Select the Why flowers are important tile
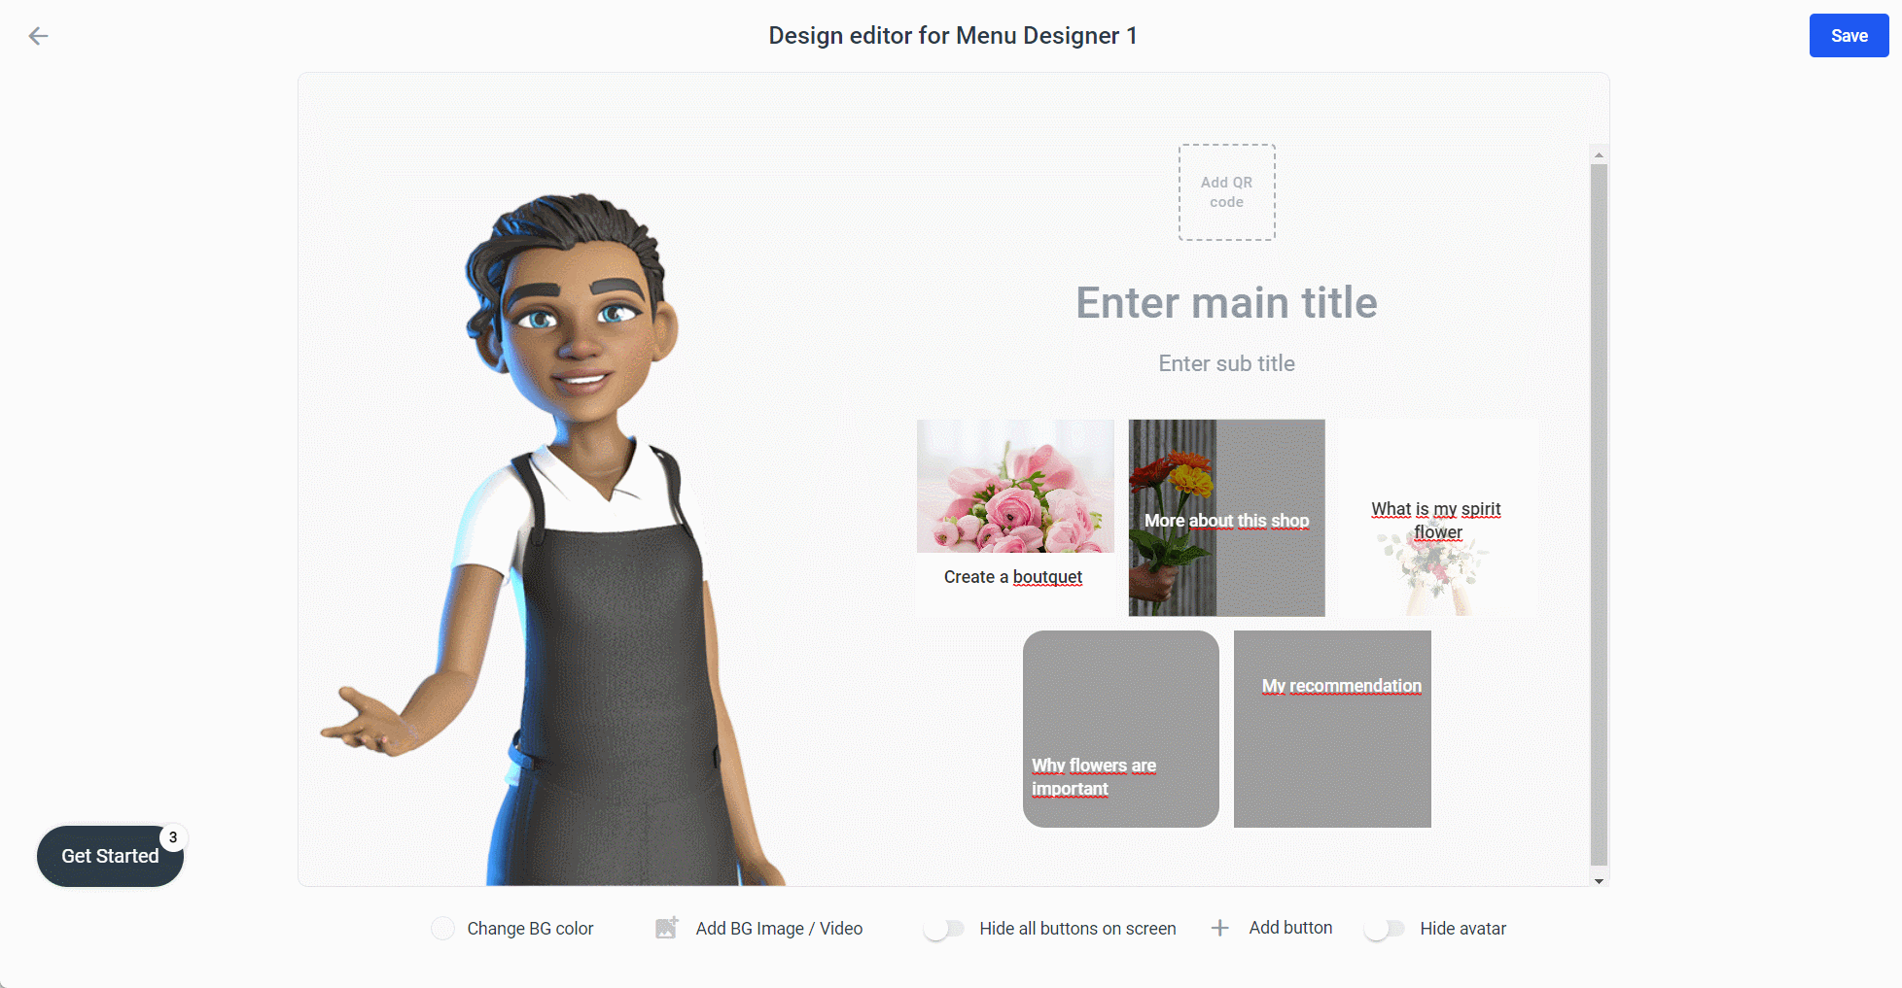1902x988 pixels. click(x=1120, y=729)
